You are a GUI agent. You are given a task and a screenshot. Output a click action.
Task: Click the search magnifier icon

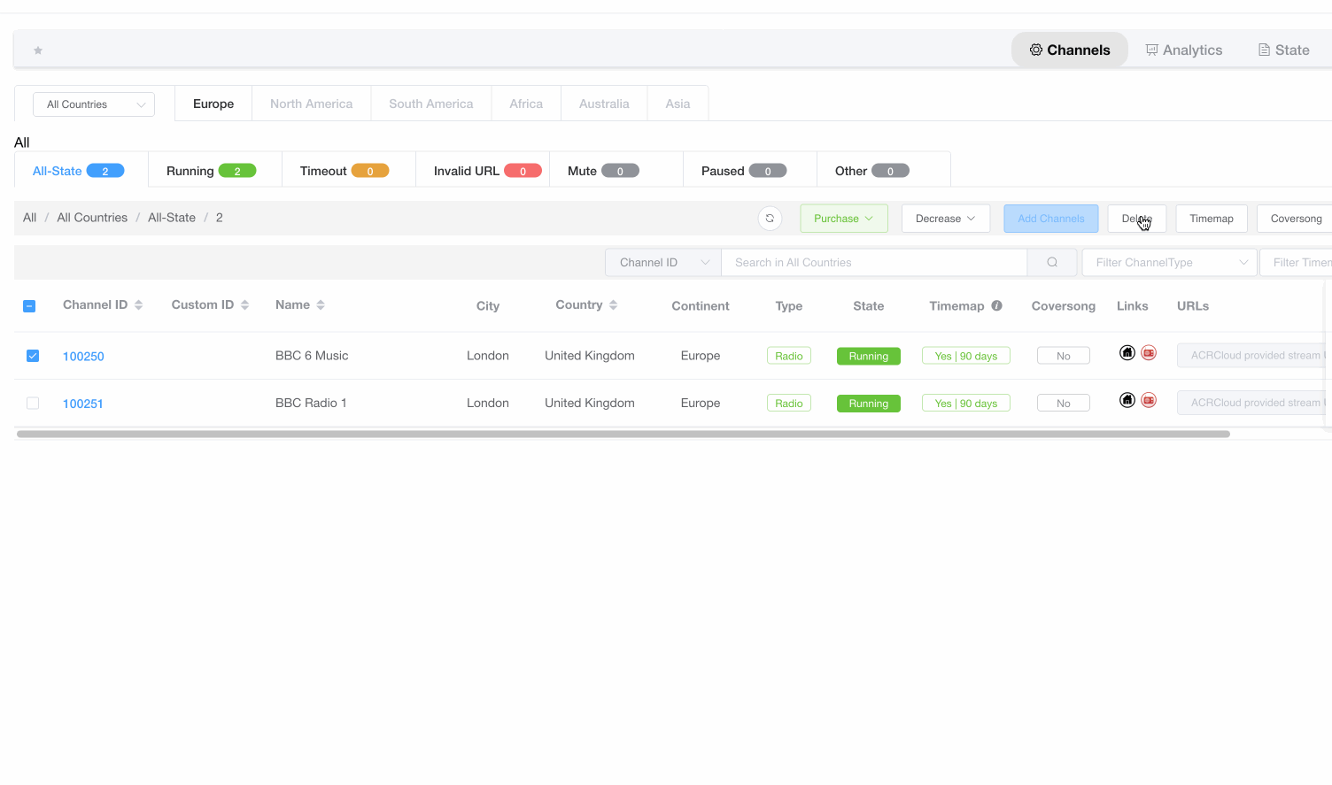coord(1052,263)
